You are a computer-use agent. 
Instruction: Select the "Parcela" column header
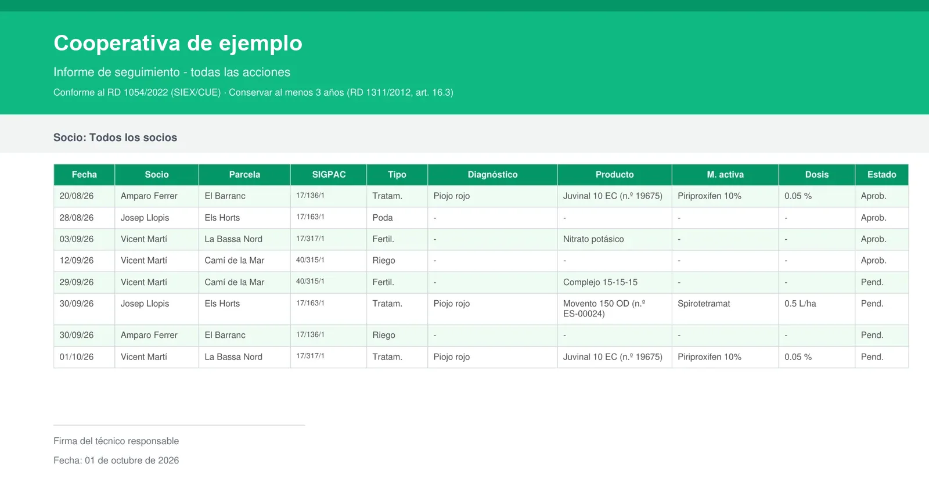pos(244,175)
